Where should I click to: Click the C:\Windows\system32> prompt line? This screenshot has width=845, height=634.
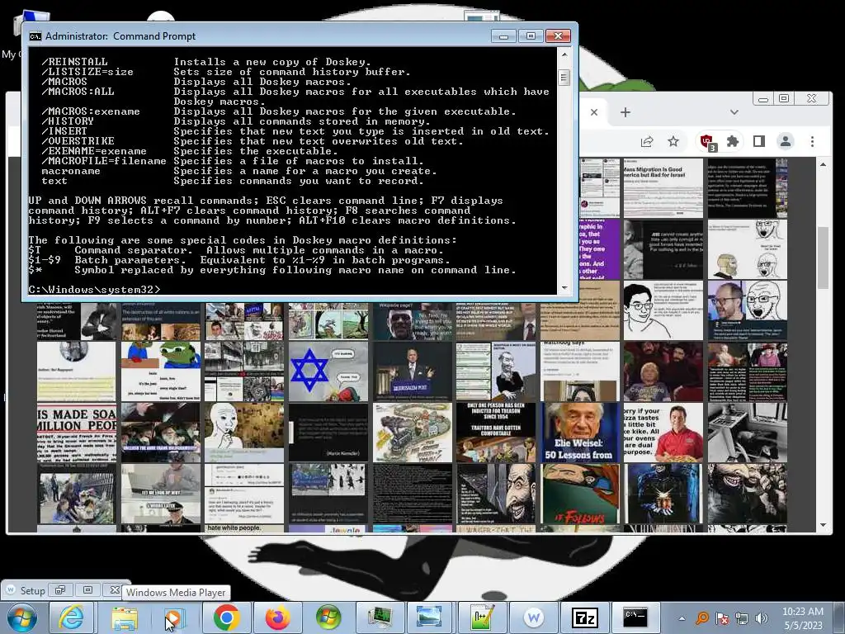[94, 290]
